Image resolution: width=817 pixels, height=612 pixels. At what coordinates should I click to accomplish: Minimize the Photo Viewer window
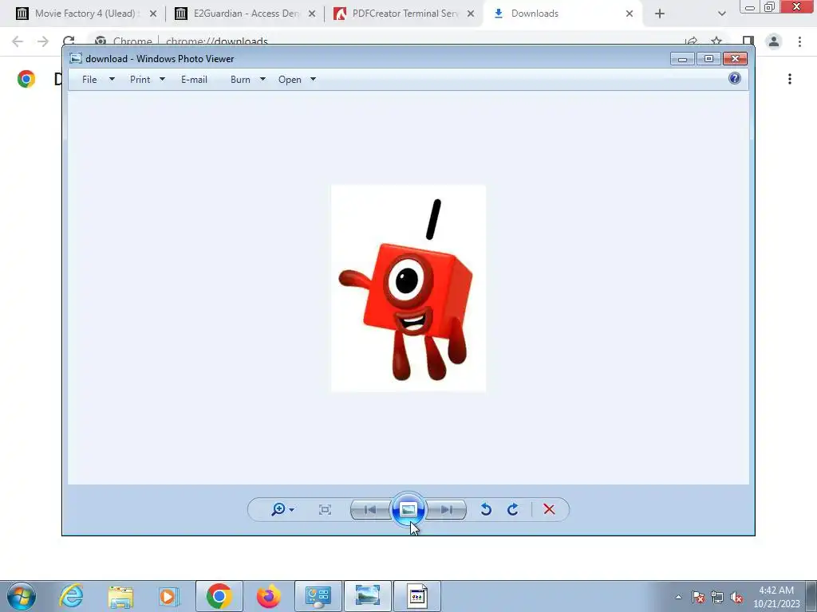click(x=682, y=58)
